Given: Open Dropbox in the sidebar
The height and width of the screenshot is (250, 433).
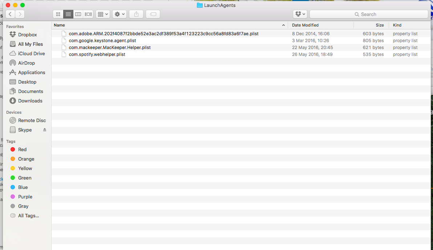Looking at the screenshot, I should [27, 35].
